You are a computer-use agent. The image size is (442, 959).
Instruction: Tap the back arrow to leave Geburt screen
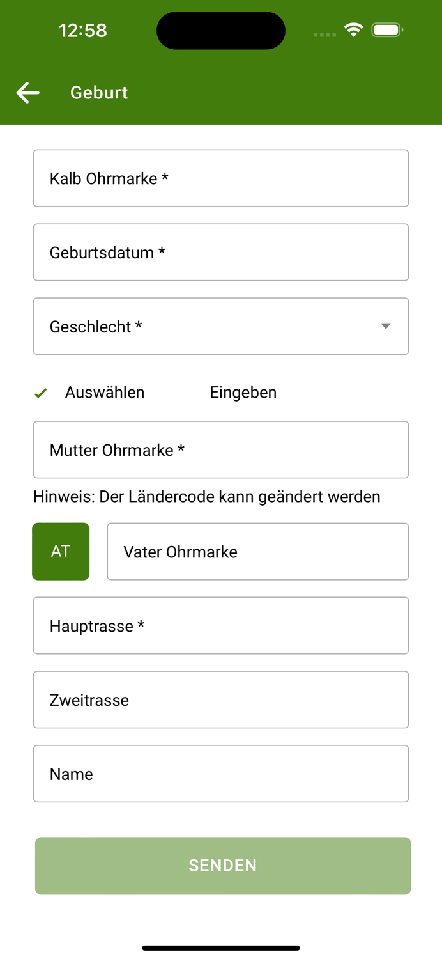tap(27, 92)
